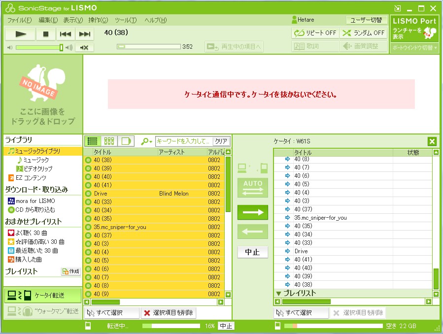The image size is (443, 334).
Task: Start playback with the Play button
Action: pyautogui.click(x=20, y=34)
